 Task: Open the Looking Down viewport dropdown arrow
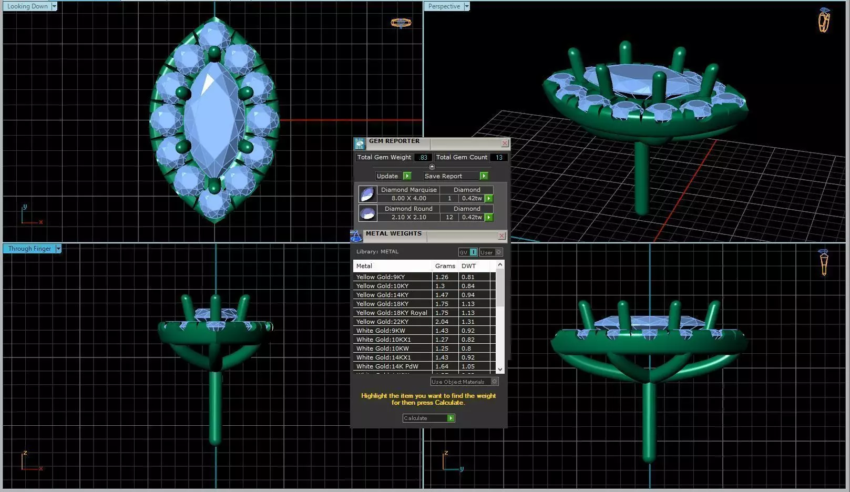54,6
